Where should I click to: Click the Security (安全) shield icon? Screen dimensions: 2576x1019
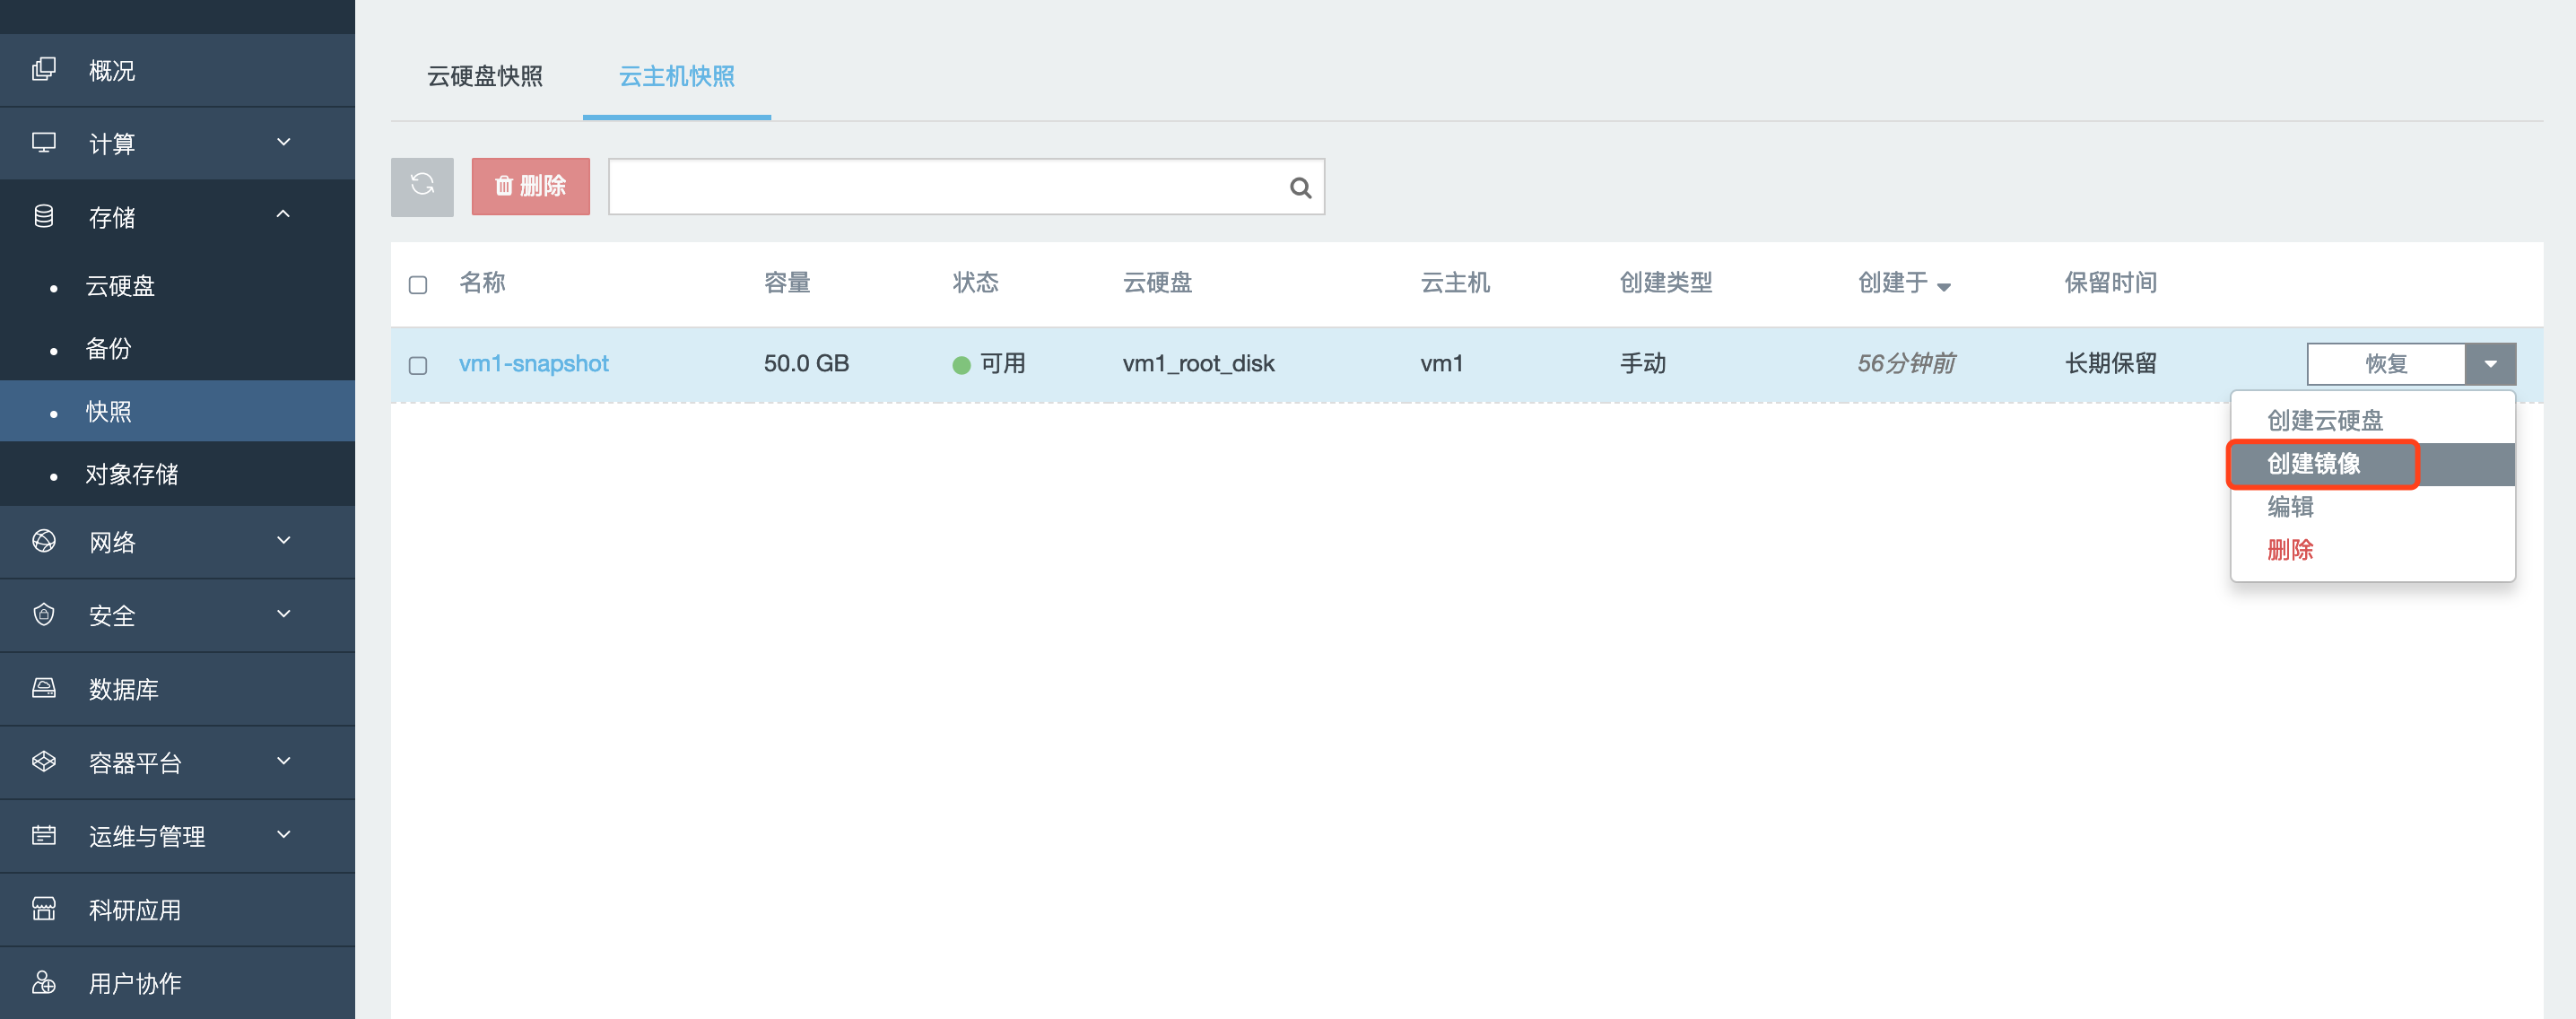pyautogui.click(x=44, y=614)
